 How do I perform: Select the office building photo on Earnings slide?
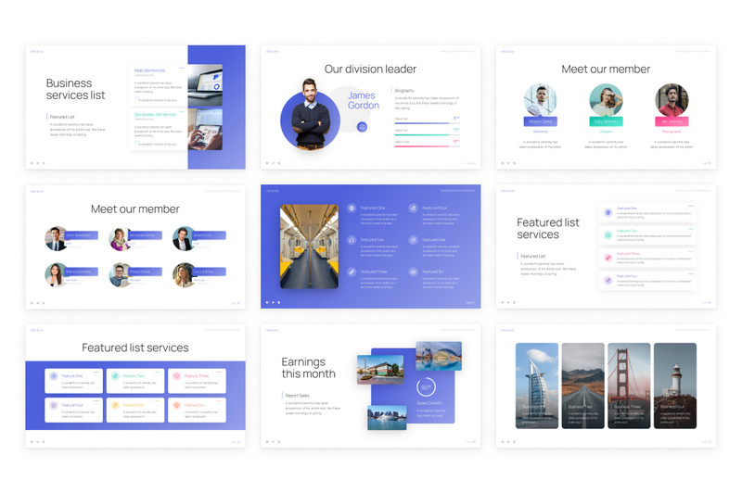click(380, 369)
